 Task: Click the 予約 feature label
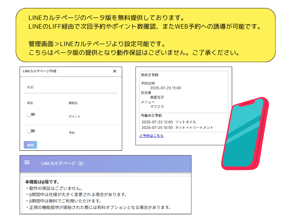tap(72, 133)
